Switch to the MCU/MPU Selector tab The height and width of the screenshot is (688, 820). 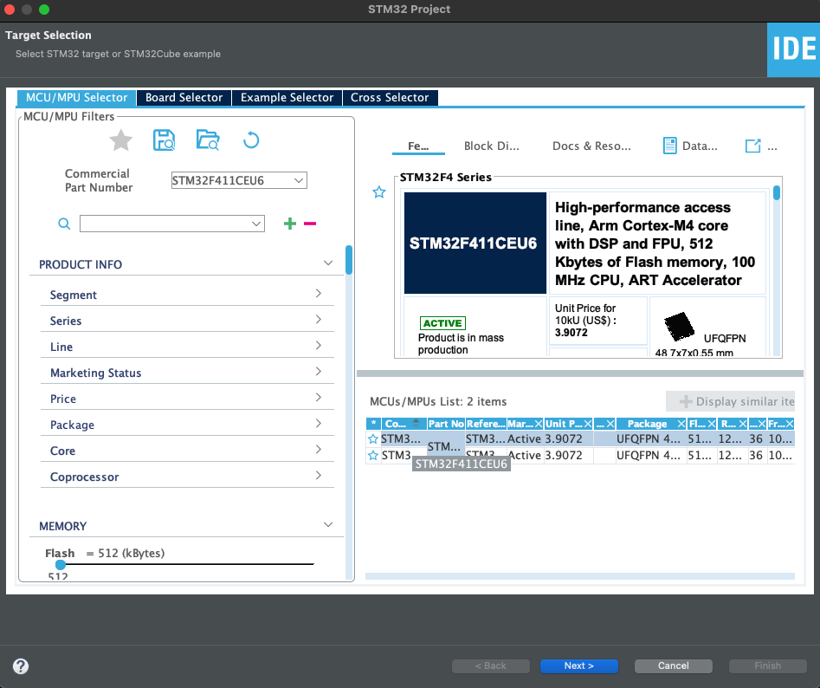76,98
